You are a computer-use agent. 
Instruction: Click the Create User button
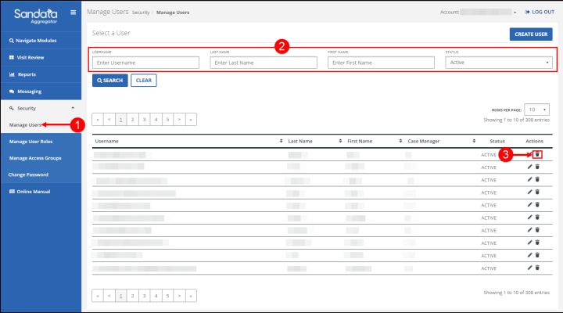coord(530,34)
